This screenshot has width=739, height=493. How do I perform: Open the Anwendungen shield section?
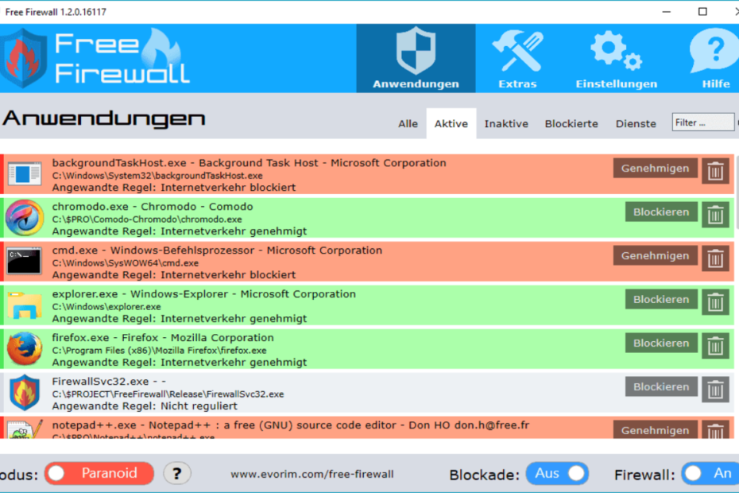click(416, 58)
